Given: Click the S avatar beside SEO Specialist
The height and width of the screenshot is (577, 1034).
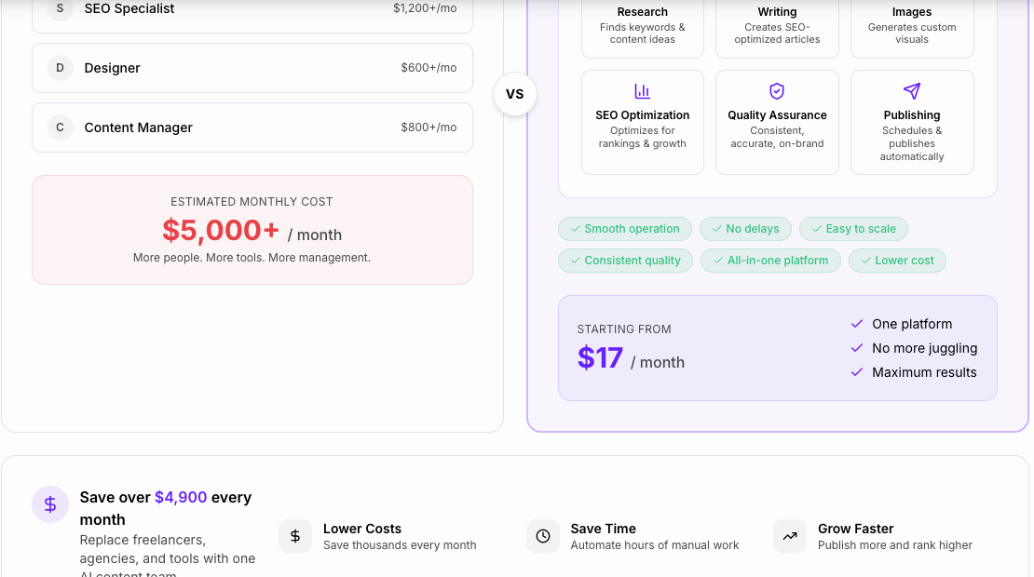Looking at the screenshot, I should (60, 8).
